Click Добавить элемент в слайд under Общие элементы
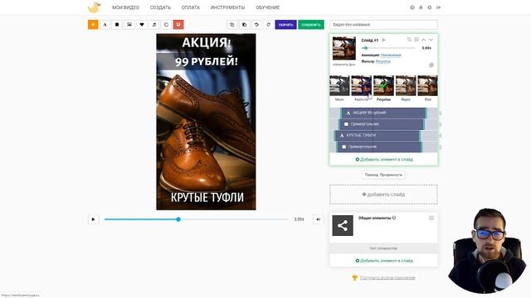Image resolution: width=531 pixels, height=298 pixels. [x=384, y=261]
